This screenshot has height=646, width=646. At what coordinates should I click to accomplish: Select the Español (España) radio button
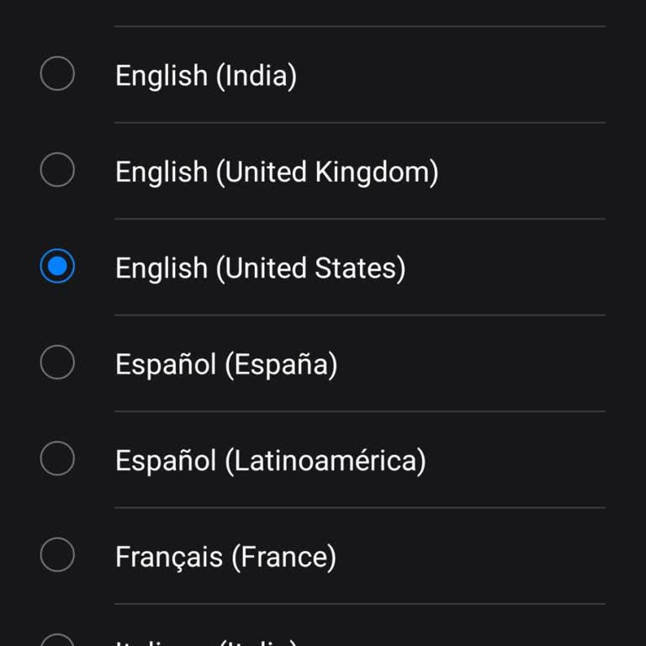[x=57, y=364]
